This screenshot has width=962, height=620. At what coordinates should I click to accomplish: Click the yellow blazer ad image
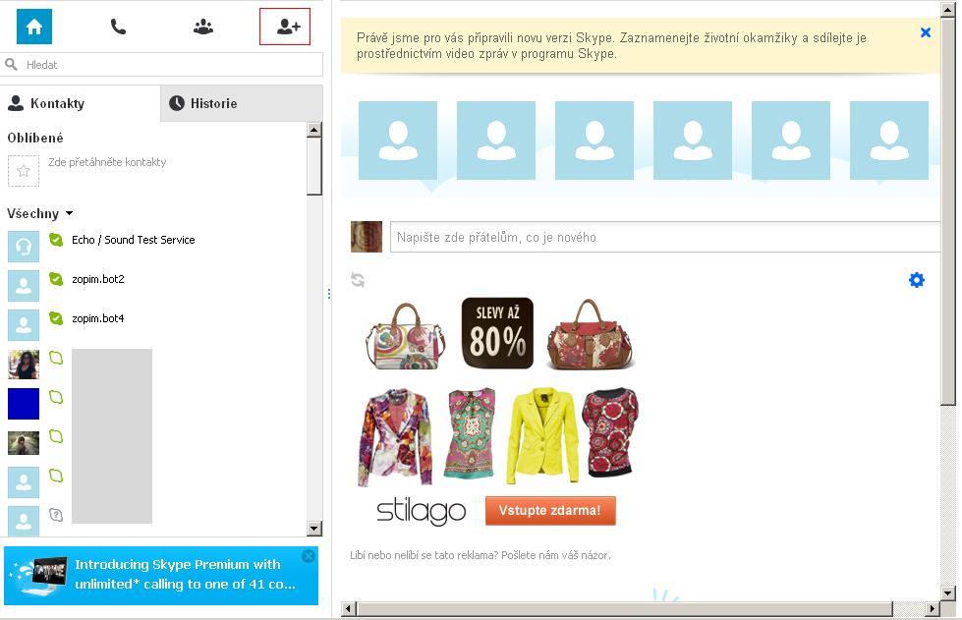click(x=542, y=435)
